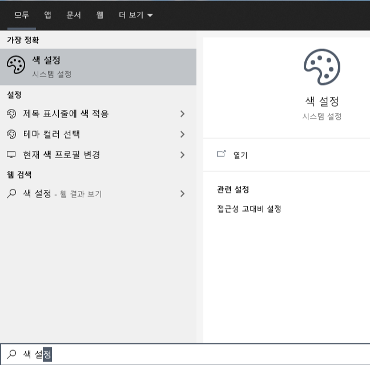Image resolution: width=370 pixels, height=365 pixels.
Task: Click palette icon beside 테마 컬러 선택
Action: (11, 135)
